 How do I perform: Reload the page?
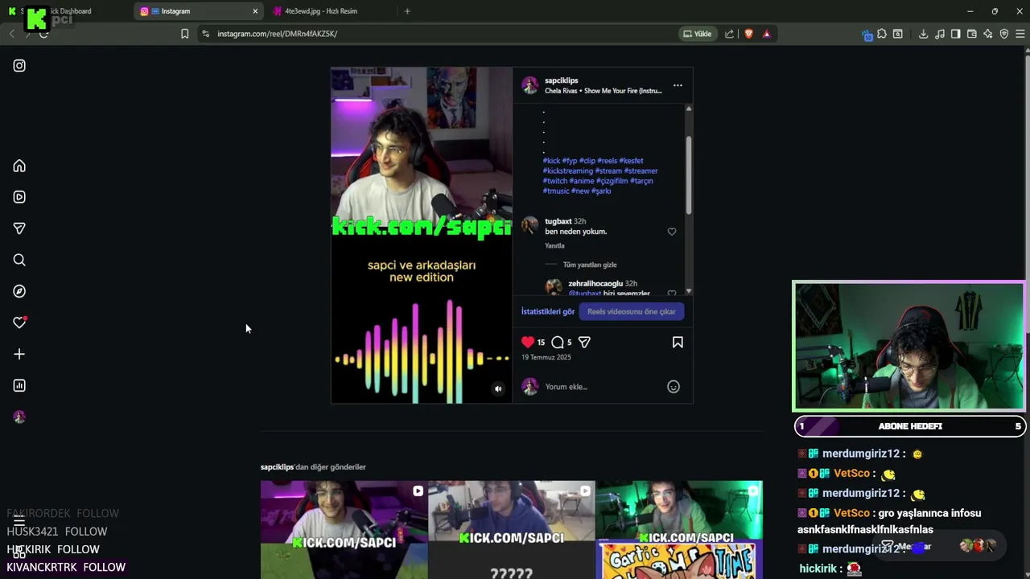pyautogui.click(x=43, y=34)
